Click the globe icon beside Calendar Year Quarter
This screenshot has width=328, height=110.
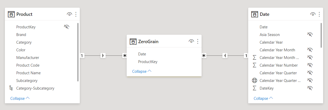tap(254, 81)
